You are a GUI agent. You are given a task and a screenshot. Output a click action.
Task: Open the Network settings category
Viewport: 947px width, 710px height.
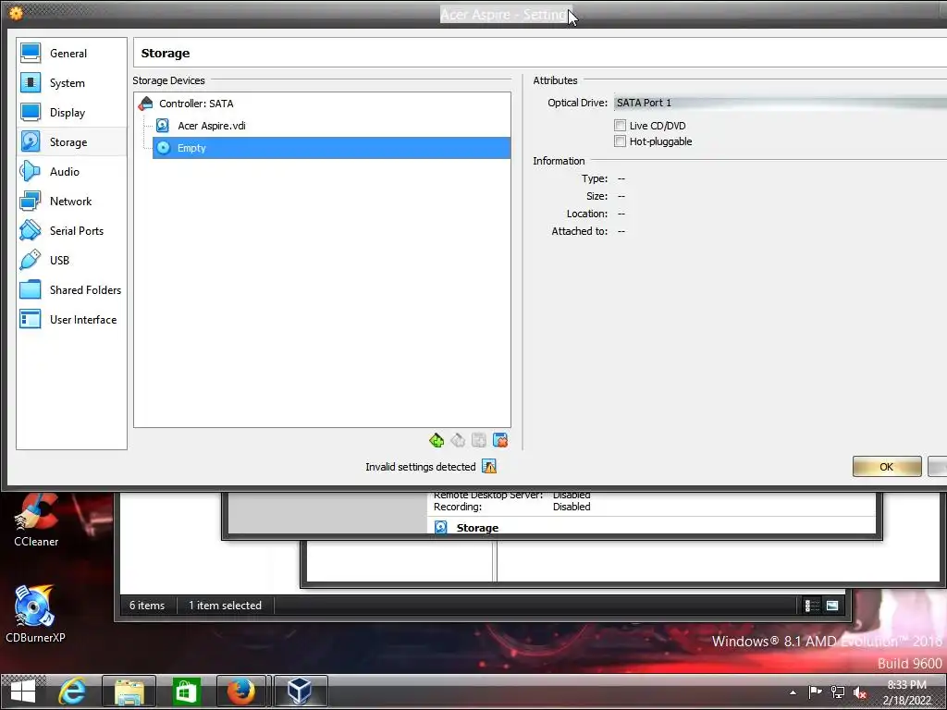71,201
